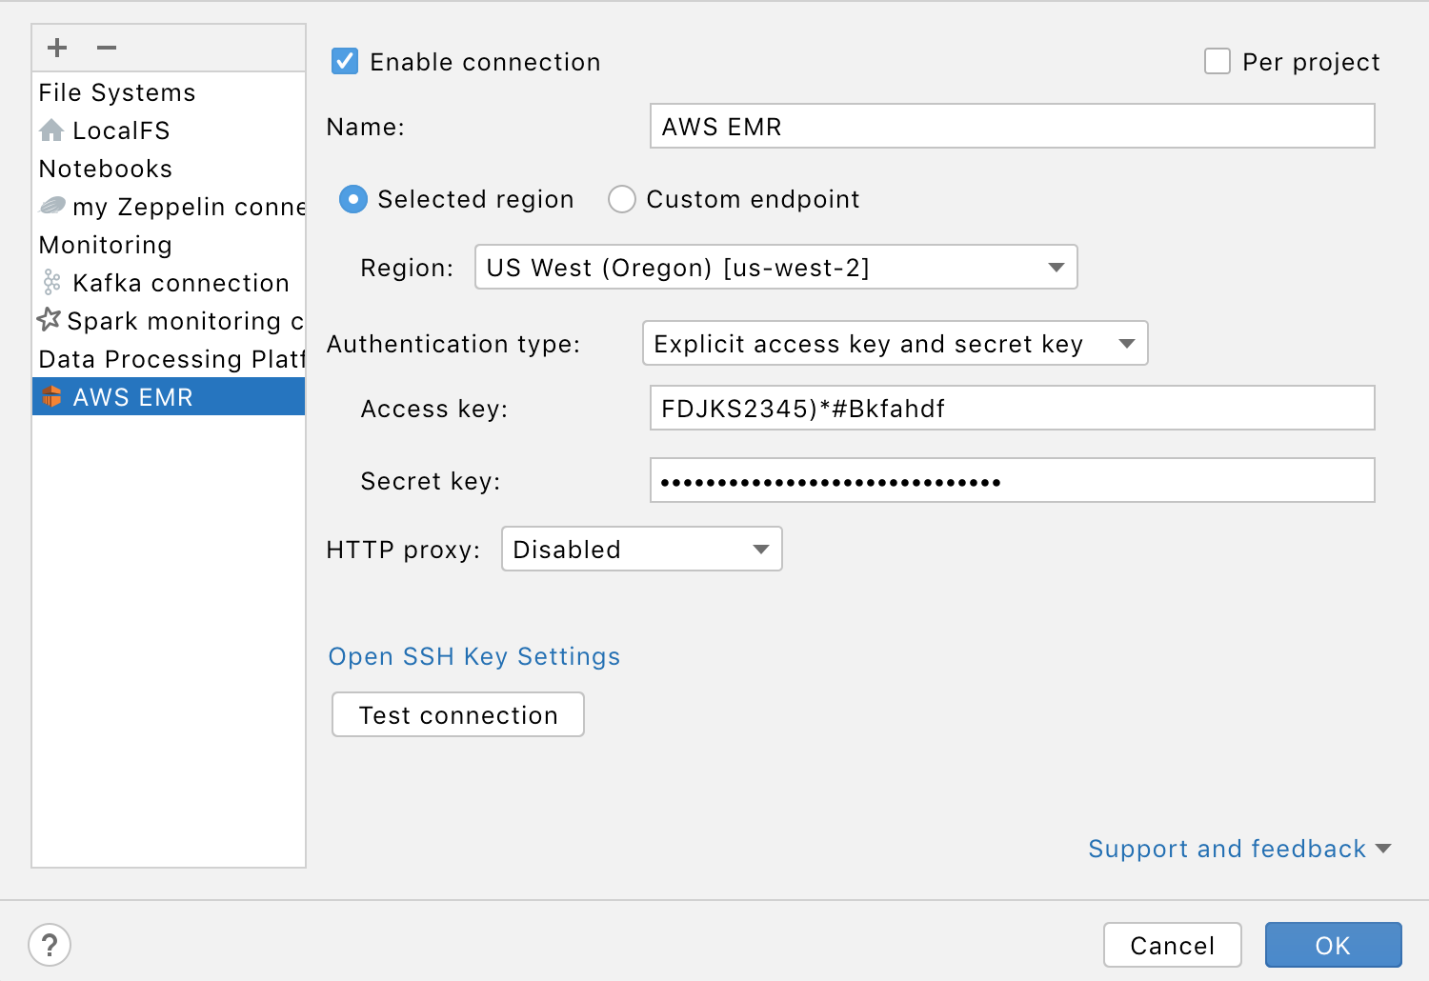This screenshot has height=981, width=1429.
Task: Select AWS EMR entry in list
Action: click(169, 396)
